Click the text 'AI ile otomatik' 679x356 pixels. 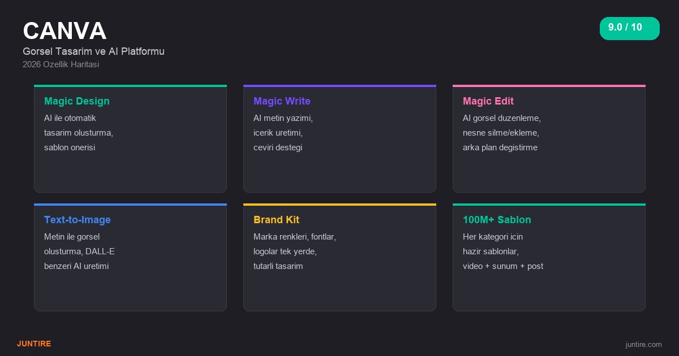click(x=70, y=118)
